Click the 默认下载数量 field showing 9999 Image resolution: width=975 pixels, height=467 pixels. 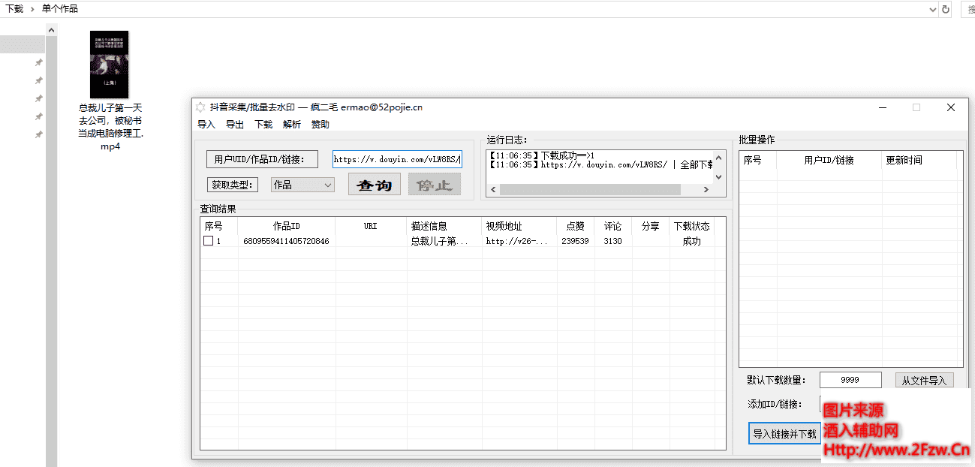coord(850,380)
